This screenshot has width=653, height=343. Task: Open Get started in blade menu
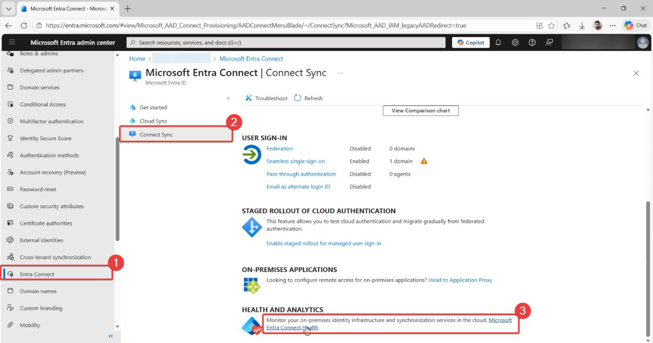coord(153,107)
